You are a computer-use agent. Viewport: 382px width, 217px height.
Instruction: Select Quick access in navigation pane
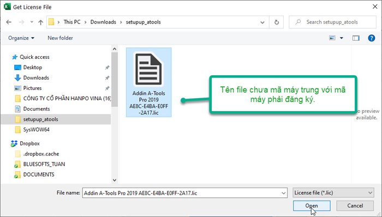(x=34, y=57)
